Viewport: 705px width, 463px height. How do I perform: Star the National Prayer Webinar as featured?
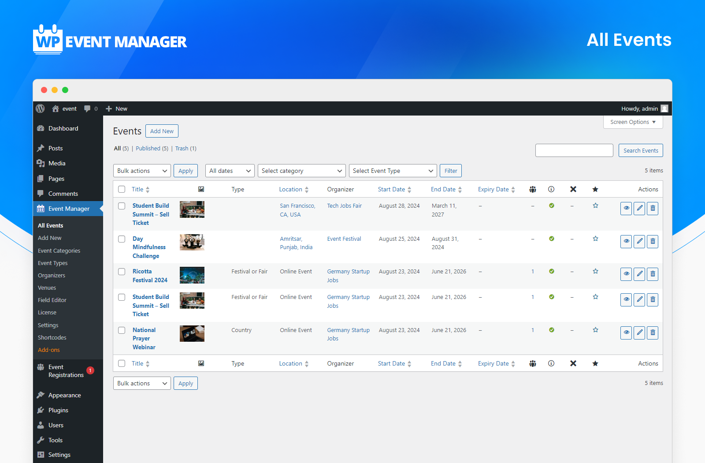595,330
